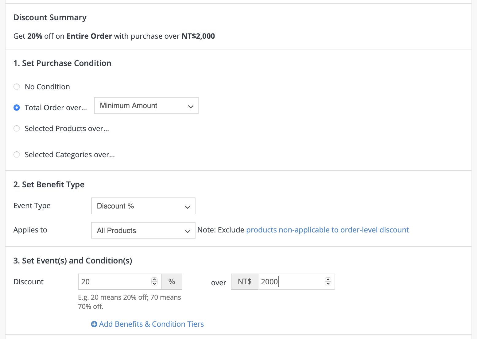Expand the Event Type Discount % dropdown
Image resolution: width=477 pixels, height=339 pixels.
point(143,206)
